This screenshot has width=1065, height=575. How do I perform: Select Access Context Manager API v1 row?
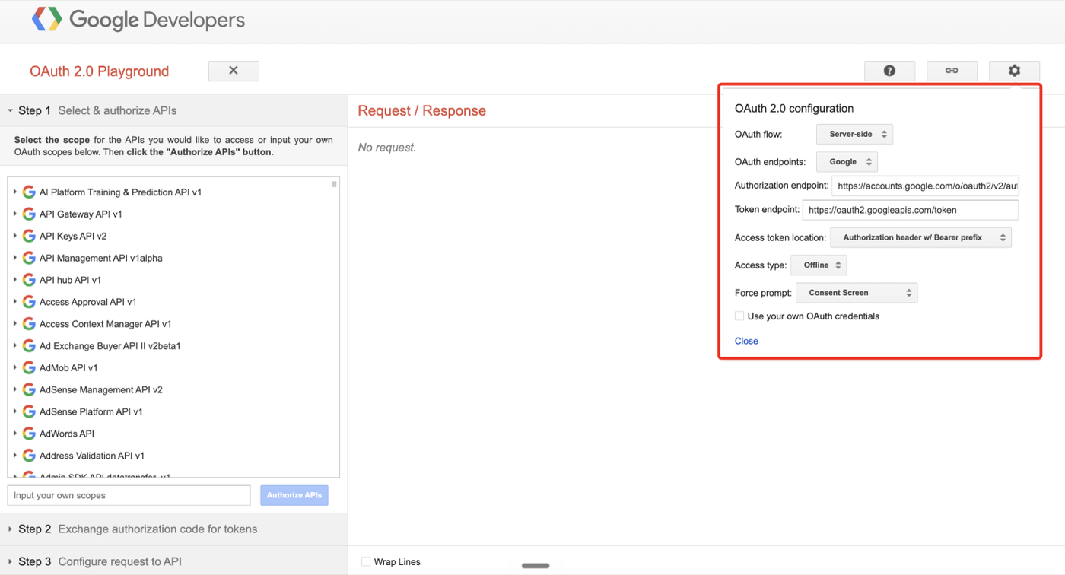point(106,324)
